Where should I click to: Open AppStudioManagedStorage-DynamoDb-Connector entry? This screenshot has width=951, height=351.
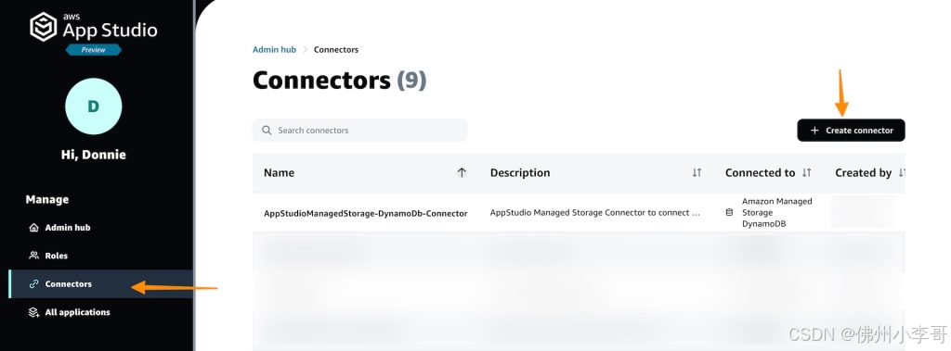coord(365,213)
